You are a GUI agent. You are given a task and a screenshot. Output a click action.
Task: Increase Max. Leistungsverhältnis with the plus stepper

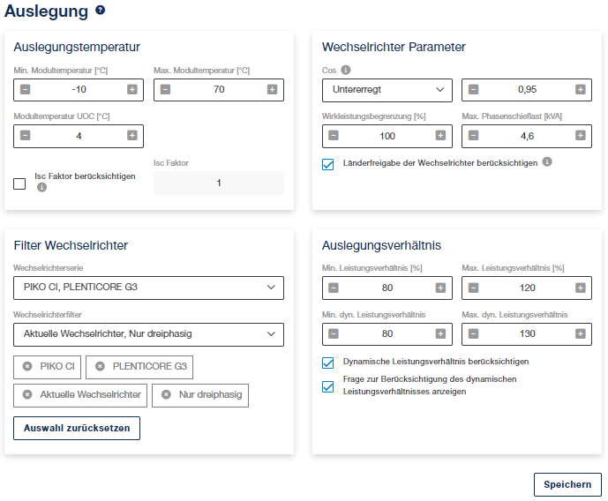580,288
